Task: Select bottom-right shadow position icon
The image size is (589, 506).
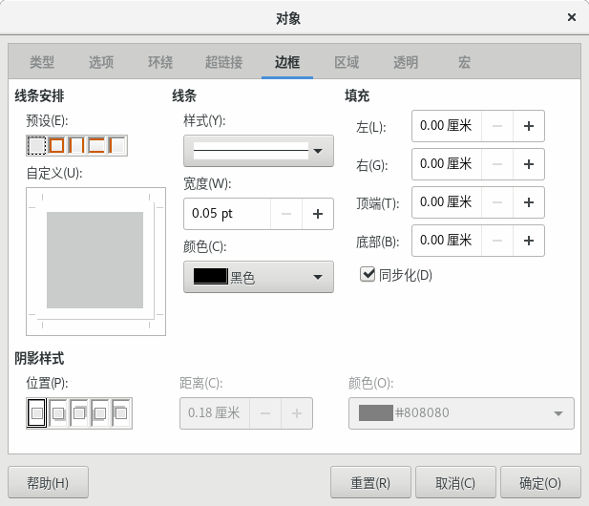Action: [58, 413]
